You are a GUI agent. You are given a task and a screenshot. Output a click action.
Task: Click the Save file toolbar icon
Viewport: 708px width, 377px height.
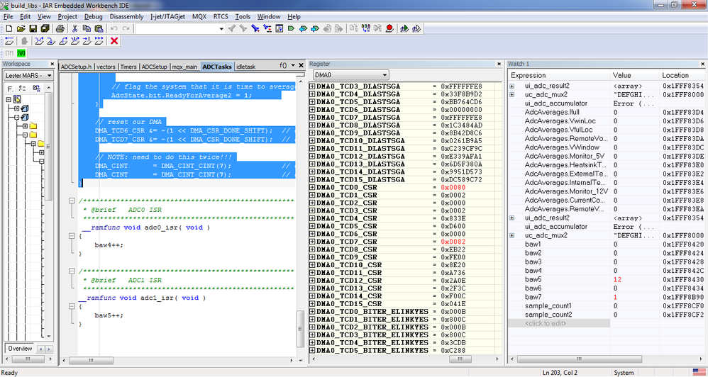click(33, 28)
